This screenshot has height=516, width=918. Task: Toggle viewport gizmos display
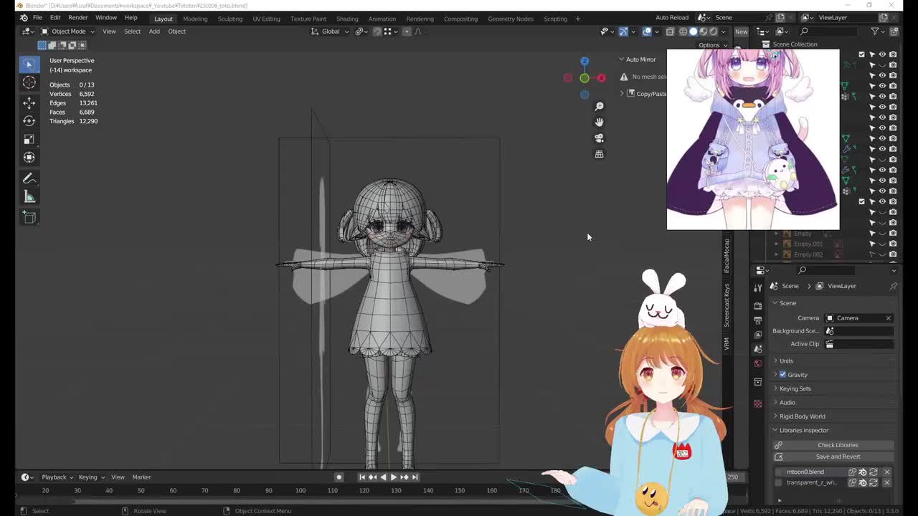pos(623,32)
